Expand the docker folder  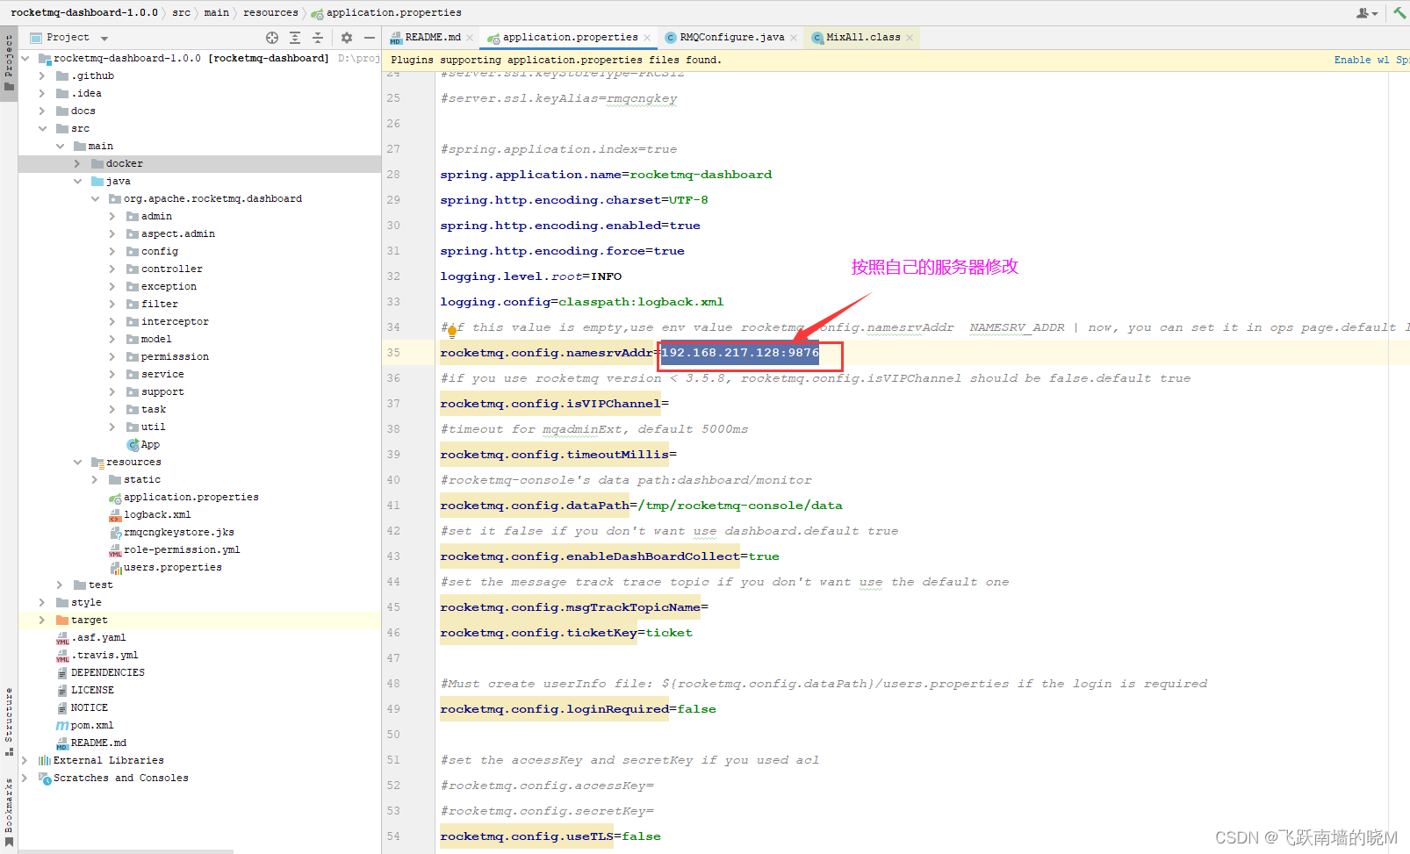point(77,164)
